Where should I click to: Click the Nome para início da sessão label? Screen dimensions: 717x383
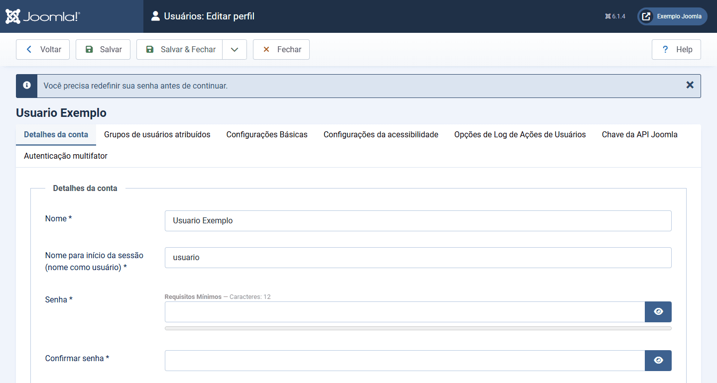94,262
